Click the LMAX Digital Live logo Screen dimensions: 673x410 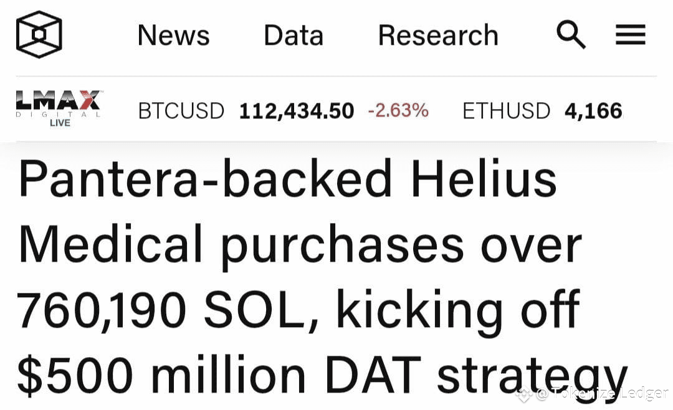59,108
